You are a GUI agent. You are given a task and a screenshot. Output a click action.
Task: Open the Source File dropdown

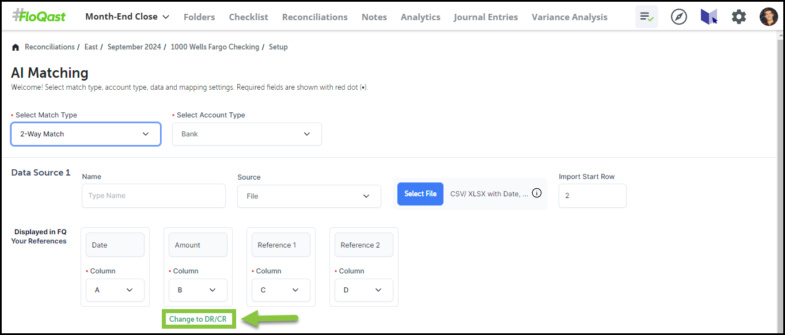(309, 196)
